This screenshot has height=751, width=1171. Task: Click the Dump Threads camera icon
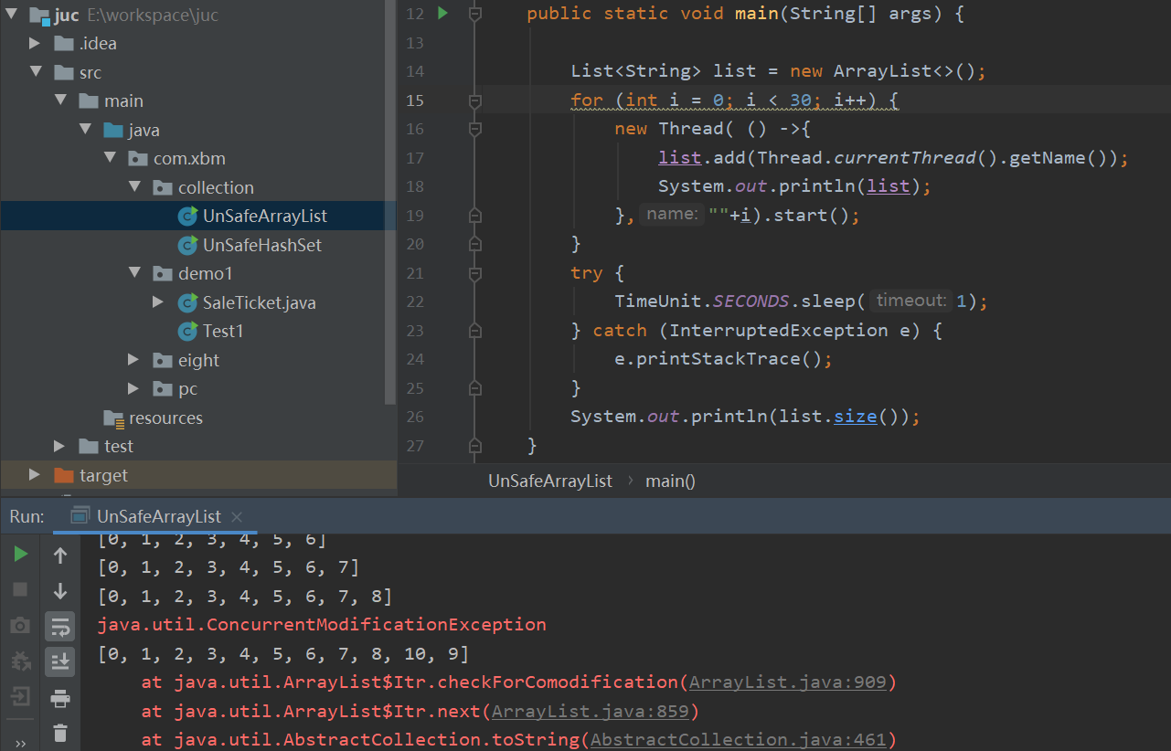coord(20,626)
